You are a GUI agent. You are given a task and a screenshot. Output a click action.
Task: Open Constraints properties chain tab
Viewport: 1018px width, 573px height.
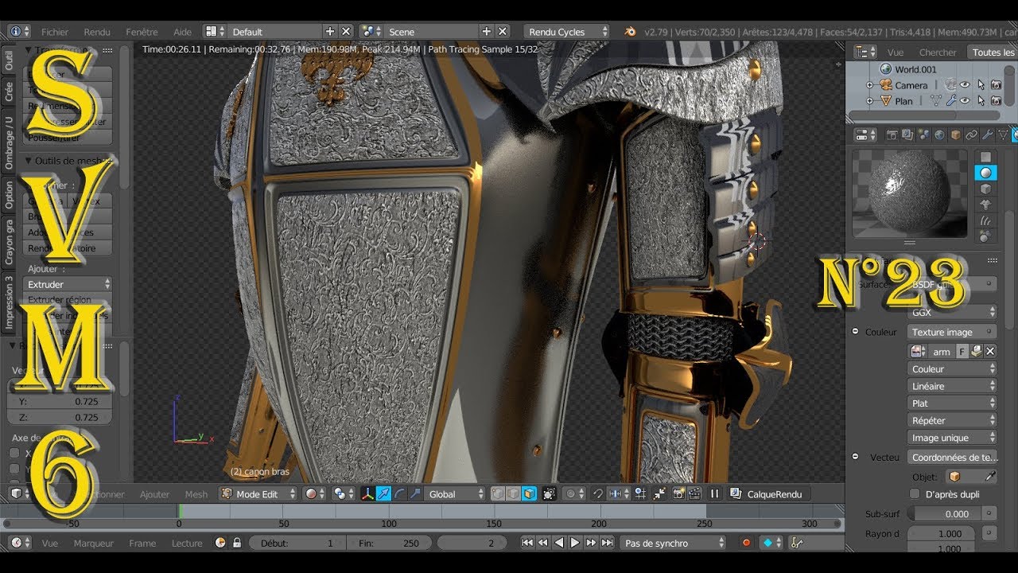coord(971,135)
